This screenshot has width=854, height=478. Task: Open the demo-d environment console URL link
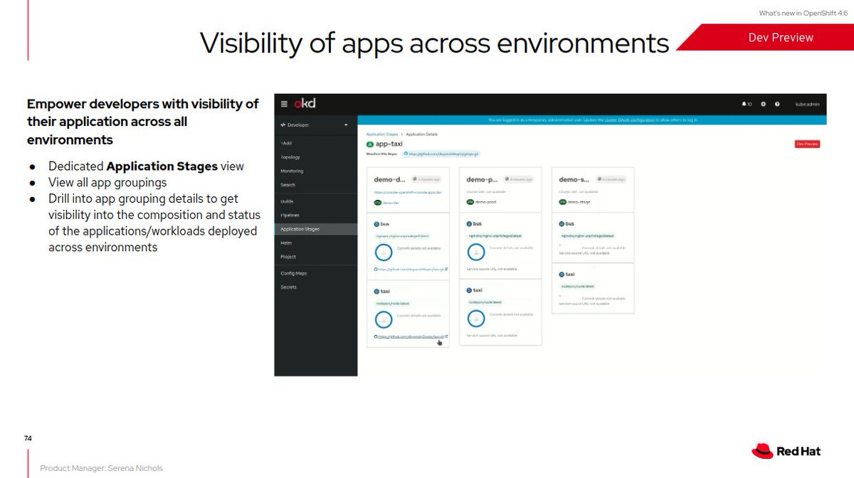(408, 192)
